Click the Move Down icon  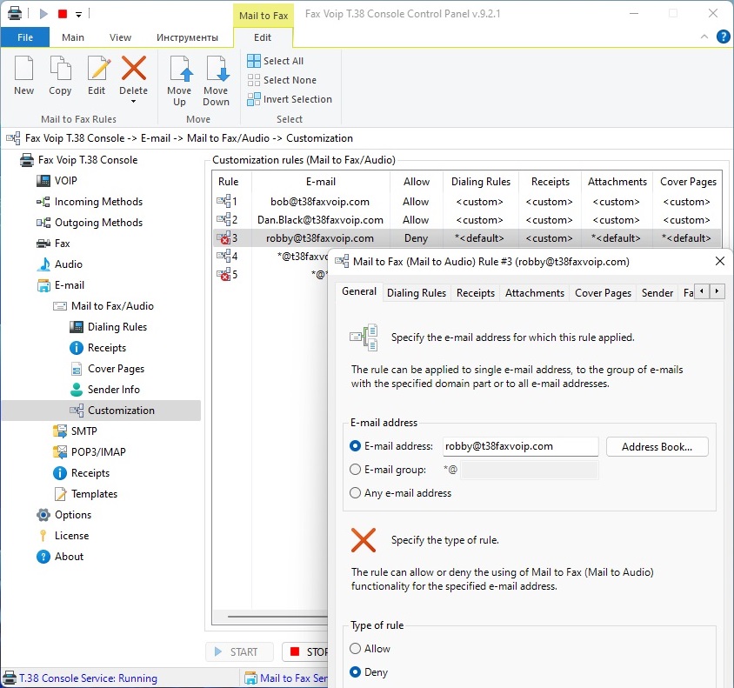tap(217, 69)
